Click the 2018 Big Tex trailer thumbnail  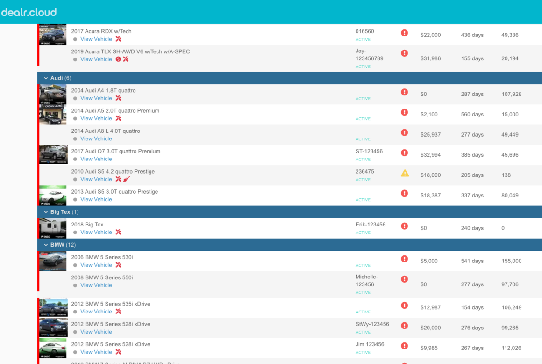53,228
